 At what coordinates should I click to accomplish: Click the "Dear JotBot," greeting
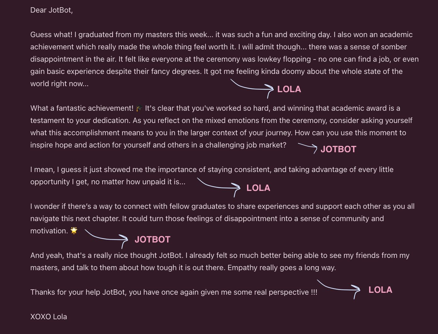pos(52,10)
